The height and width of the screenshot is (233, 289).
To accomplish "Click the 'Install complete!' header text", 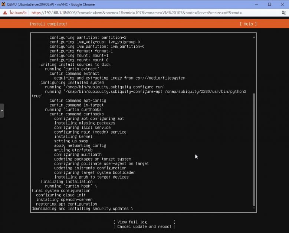I will [49, 24].
